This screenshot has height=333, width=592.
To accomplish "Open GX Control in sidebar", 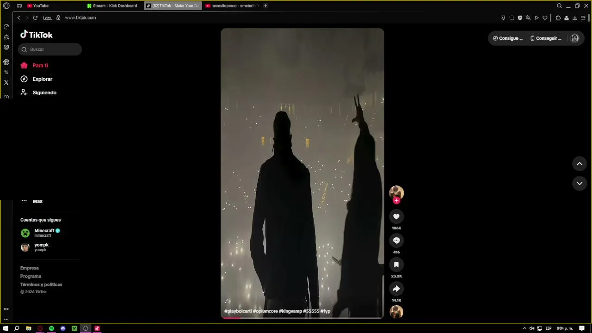I will pos(6,27).
